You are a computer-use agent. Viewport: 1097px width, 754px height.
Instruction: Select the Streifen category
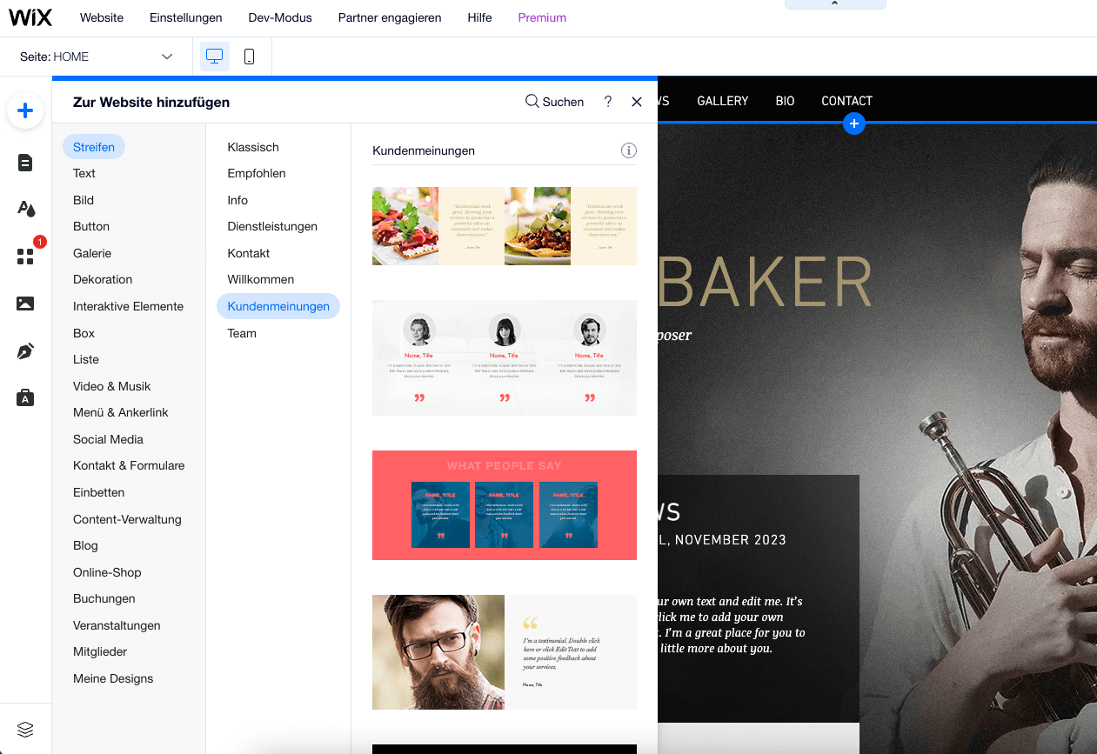pos(94,147)
